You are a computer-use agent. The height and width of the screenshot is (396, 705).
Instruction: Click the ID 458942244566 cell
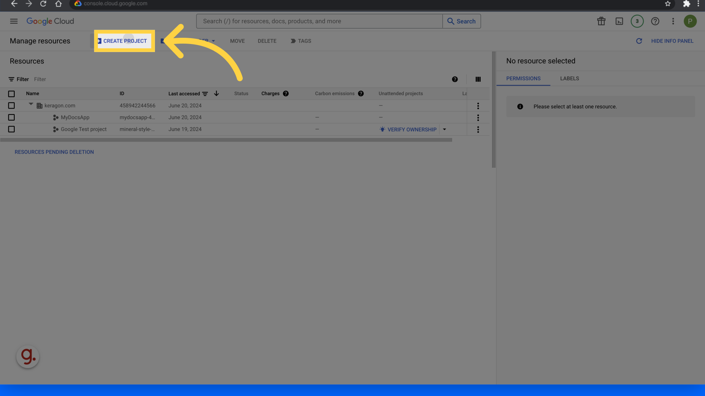137,106
